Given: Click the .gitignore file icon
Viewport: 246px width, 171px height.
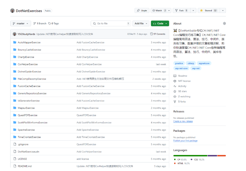Looking at the screenshot, I should tap(15, 144).
